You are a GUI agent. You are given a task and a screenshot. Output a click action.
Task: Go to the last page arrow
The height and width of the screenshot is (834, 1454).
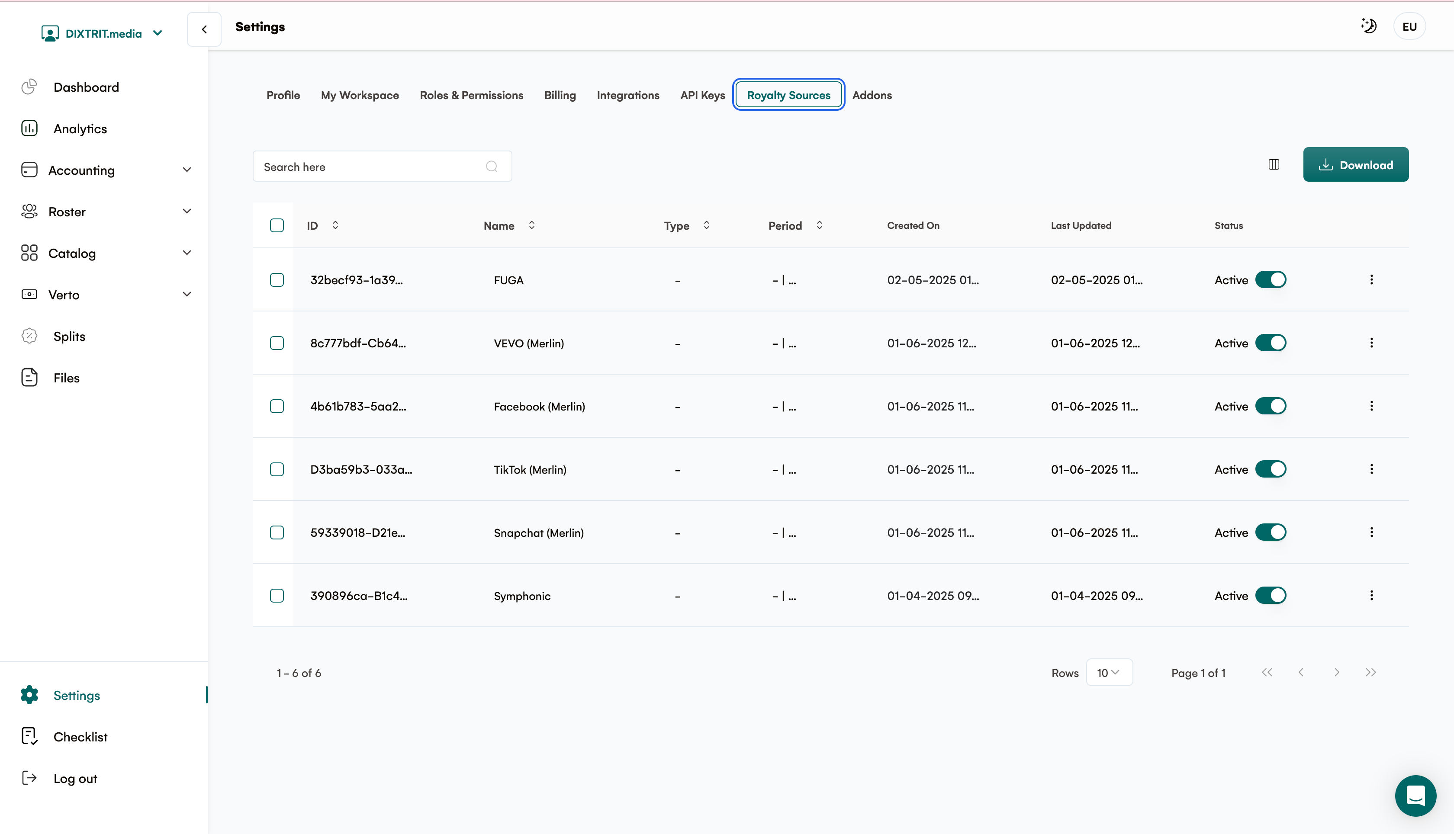tap(1370, 673)
